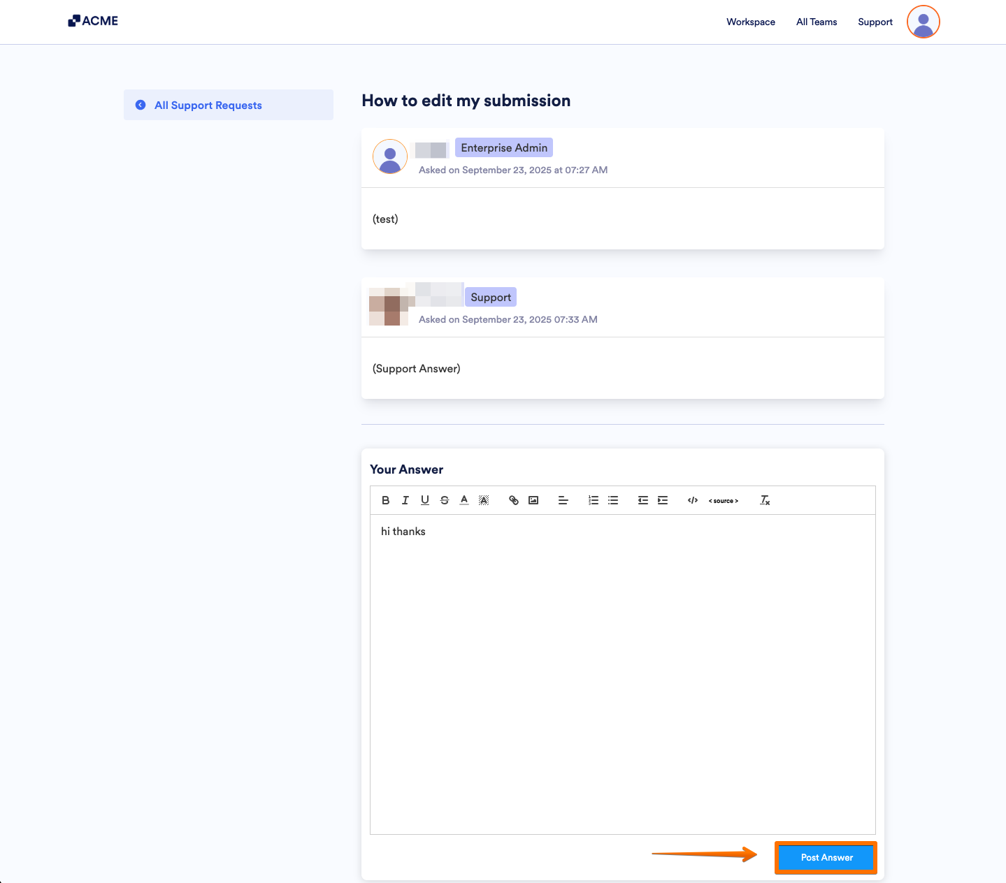
Task: Switch to source code editing mode
Action: point(724,500)
